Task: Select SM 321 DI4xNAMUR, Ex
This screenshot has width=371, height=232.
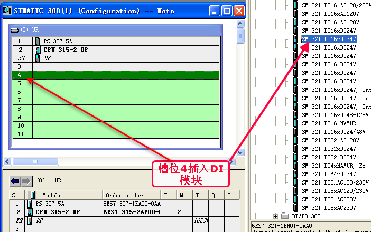Action: (333, 166)
